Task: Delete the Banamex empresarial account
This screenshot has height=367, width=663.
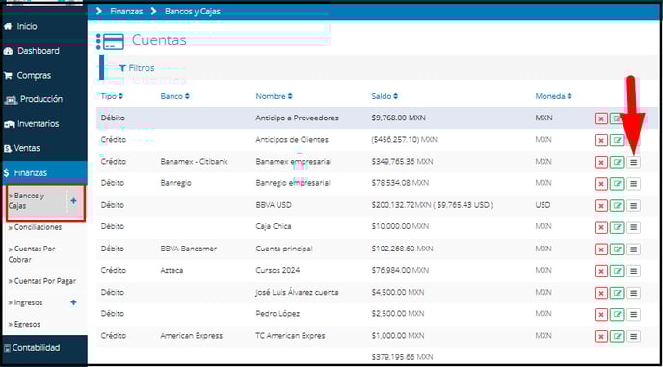Action: 601,162
